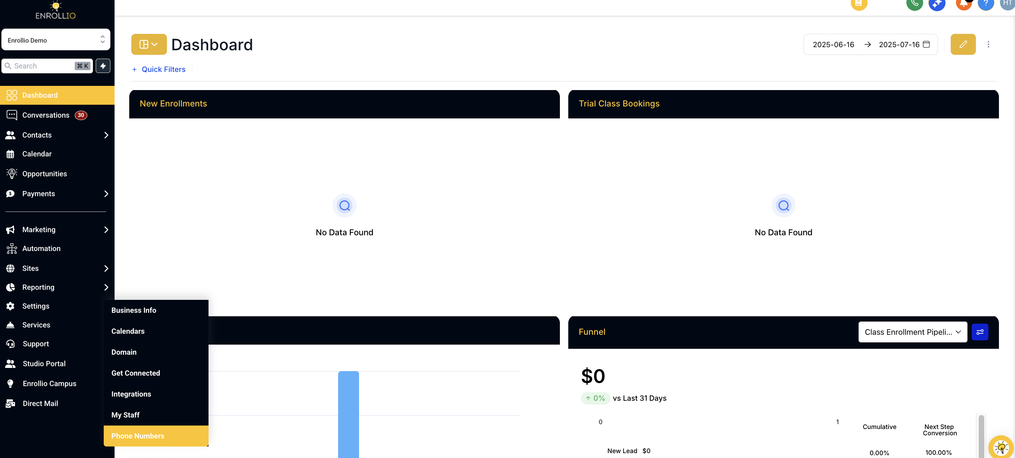This screenshot has height=458, width=1015.
Task: Open the Automation sidebar label
Action: click(41, 249)
